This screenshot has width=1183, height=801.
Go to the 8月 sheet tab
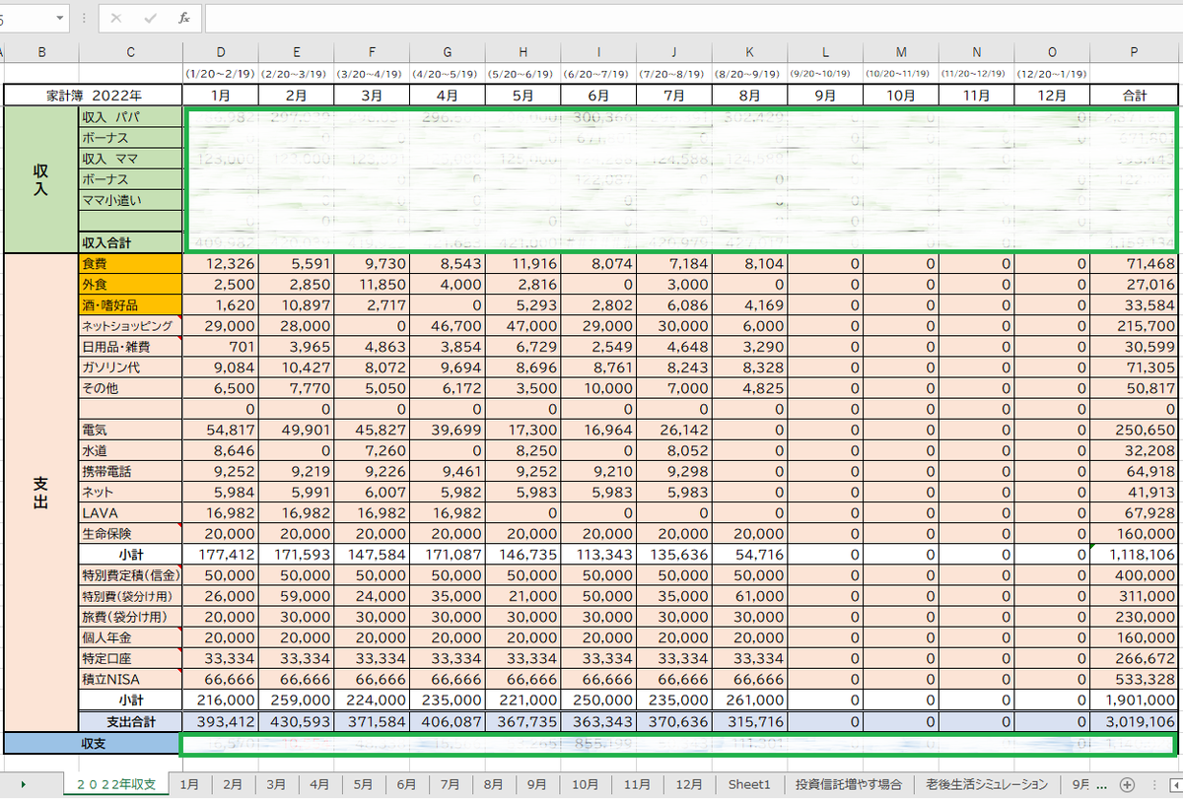pos(493,785)
